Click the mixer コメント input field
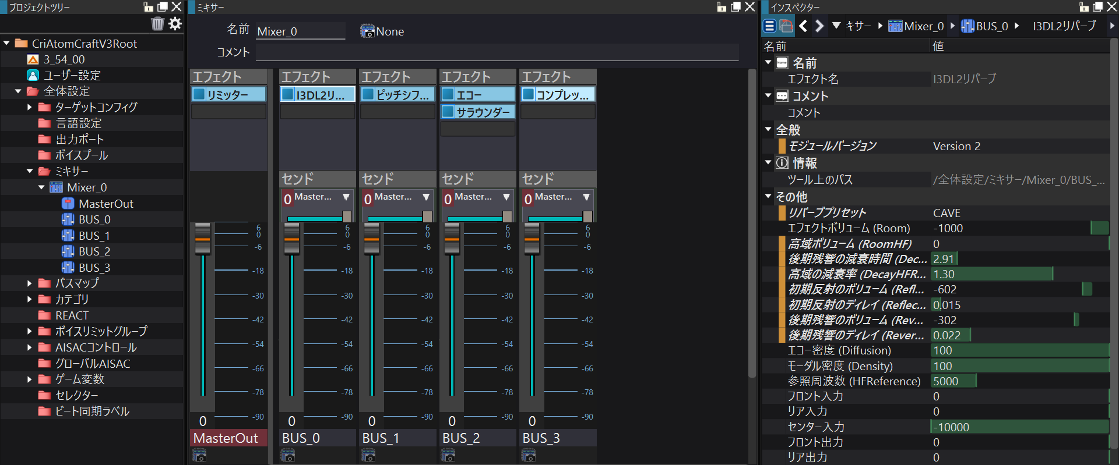The image size is (1119, 465). point(497,52)
